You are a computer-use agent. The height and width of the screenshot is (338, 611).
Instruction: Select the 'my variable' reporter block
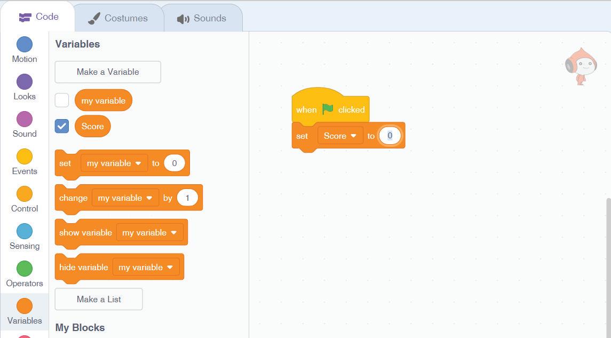click(x=104, y=100)
